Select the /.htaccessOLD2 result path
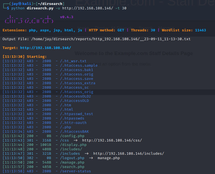This screenshot has height=174, width=215. tap(76, 96)
